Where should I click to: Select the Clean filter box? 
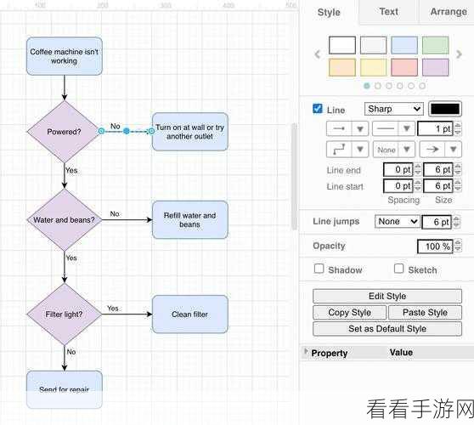[x=189, y=314]
